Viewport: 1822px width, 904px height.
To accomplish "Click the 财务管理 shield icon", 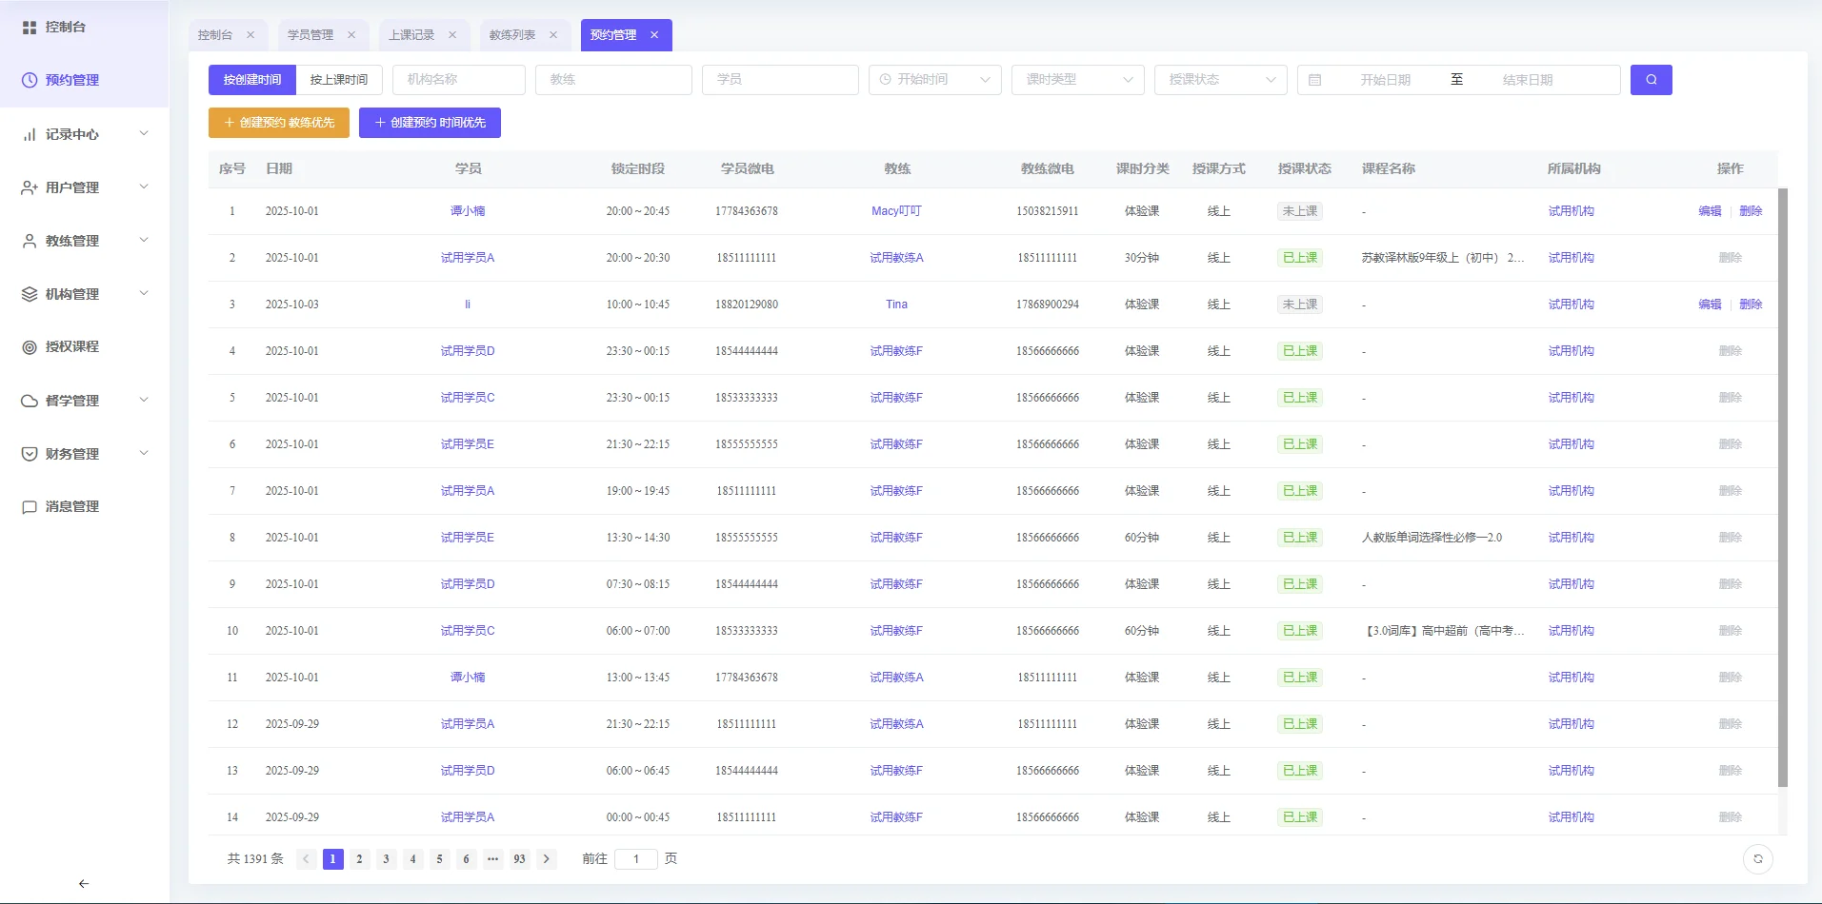I will (30, 454).
